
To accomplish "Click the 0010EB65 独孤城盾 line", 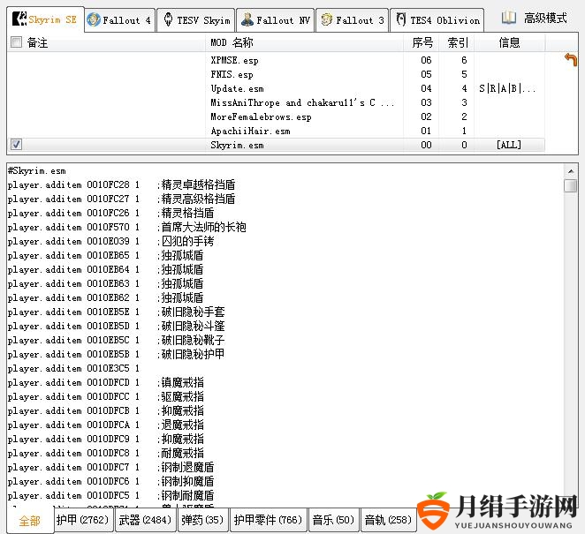I will 105,256.
